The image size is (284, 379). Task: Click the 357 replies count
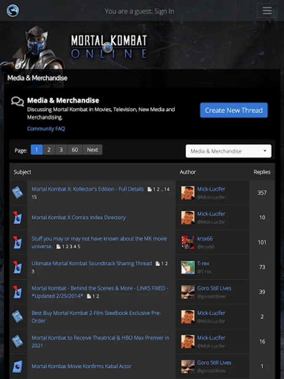[262, 192]
